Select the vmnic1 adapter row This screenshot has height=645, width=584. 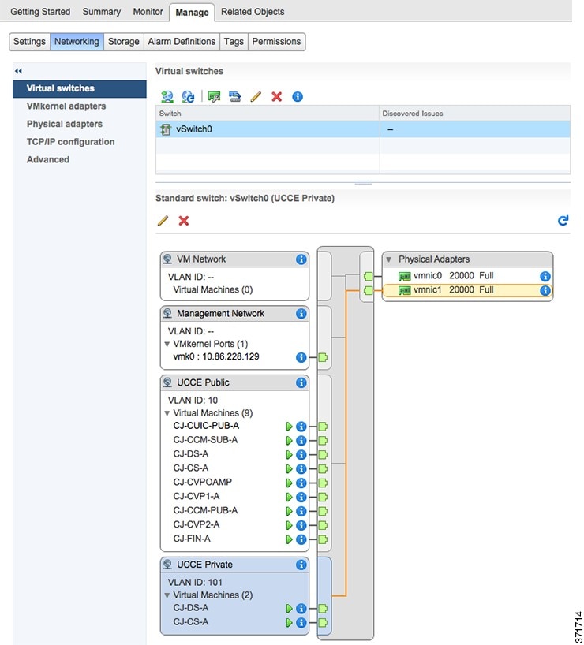(467, 290)
